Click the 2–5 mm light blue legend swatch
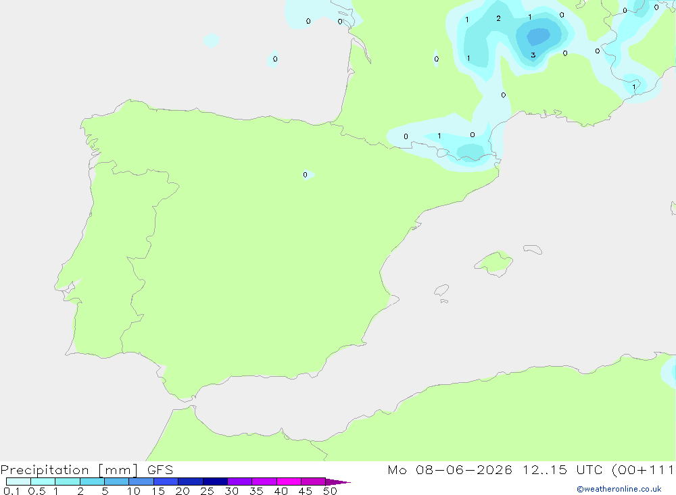Viewport: 676px width, 495px height. [92, 481]
